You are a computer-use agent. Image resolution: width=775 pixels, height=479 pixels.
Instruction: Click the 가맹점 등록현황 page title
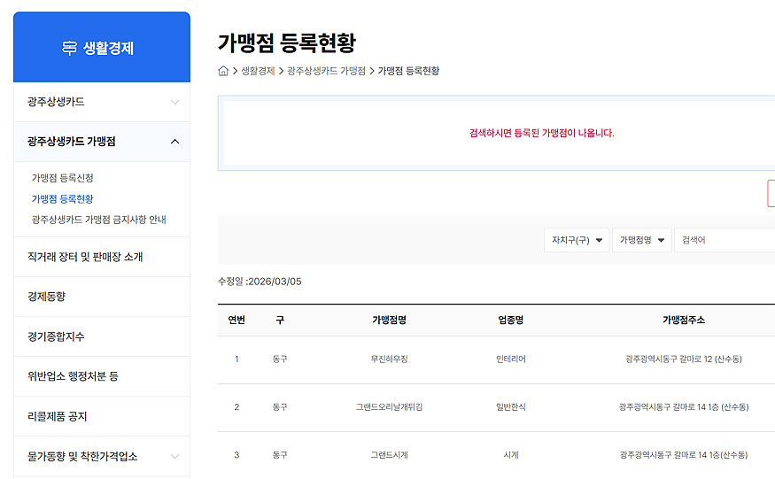pyautogui.click(x=287, y=43)
